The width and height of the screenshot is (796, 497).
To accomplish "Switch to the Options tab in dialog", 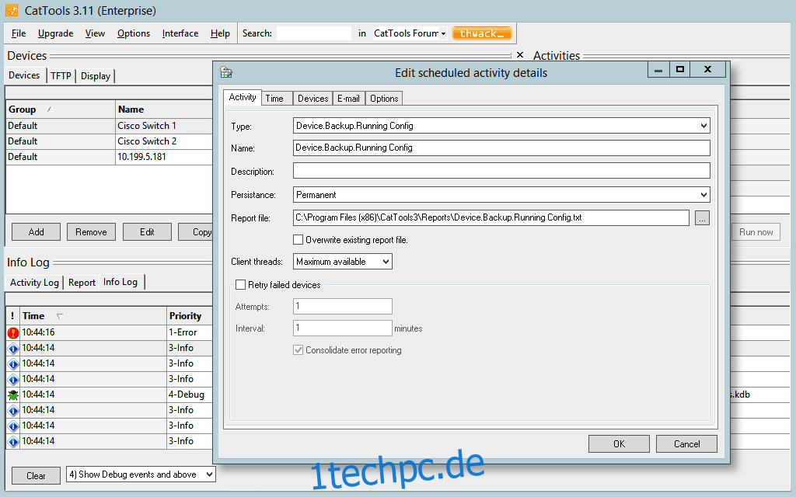I will coord(384,99).
